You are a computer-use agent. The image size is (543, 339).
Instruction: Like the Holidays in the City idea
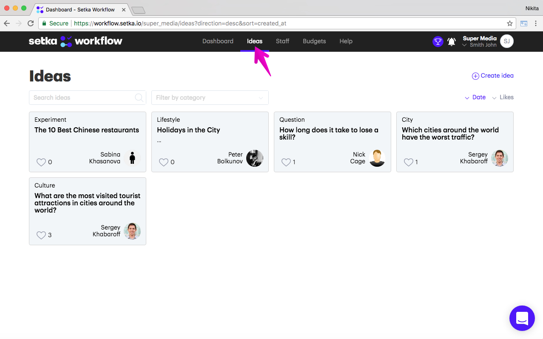pyautogui.click(x=164, y=162)
